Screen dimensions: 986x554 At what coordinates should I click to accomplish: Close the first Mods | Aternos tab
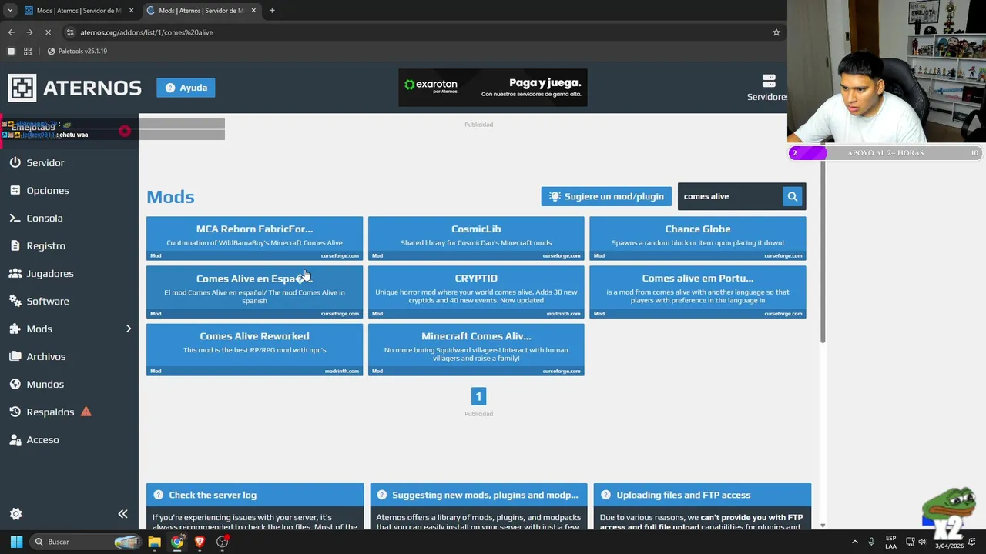pyautogui.click(x=131, y=11)
